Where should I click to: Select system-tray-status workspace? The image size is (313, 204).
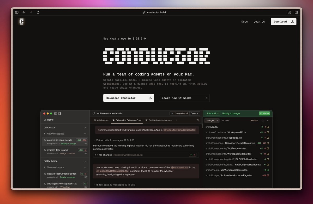[65, 152]
